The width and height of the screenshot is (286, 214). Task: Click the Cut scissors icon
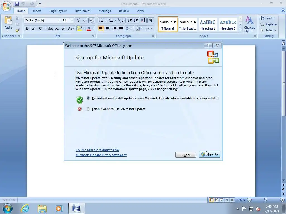coord(17,18)
